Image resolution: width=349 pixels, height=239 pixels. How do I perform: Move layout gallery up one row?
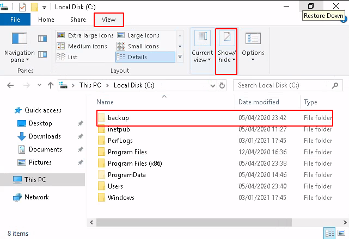(x=180, y=35)
